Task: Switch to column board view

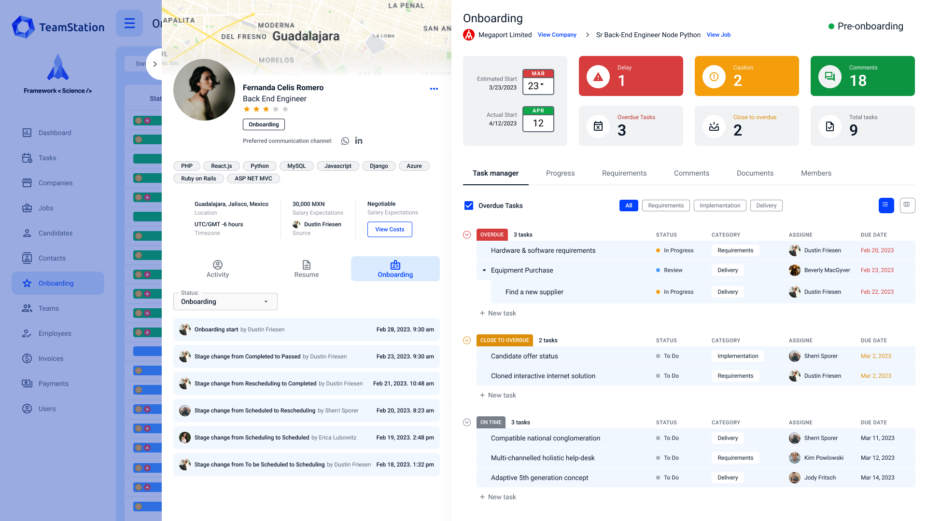Action: click(x=907, y=205)
